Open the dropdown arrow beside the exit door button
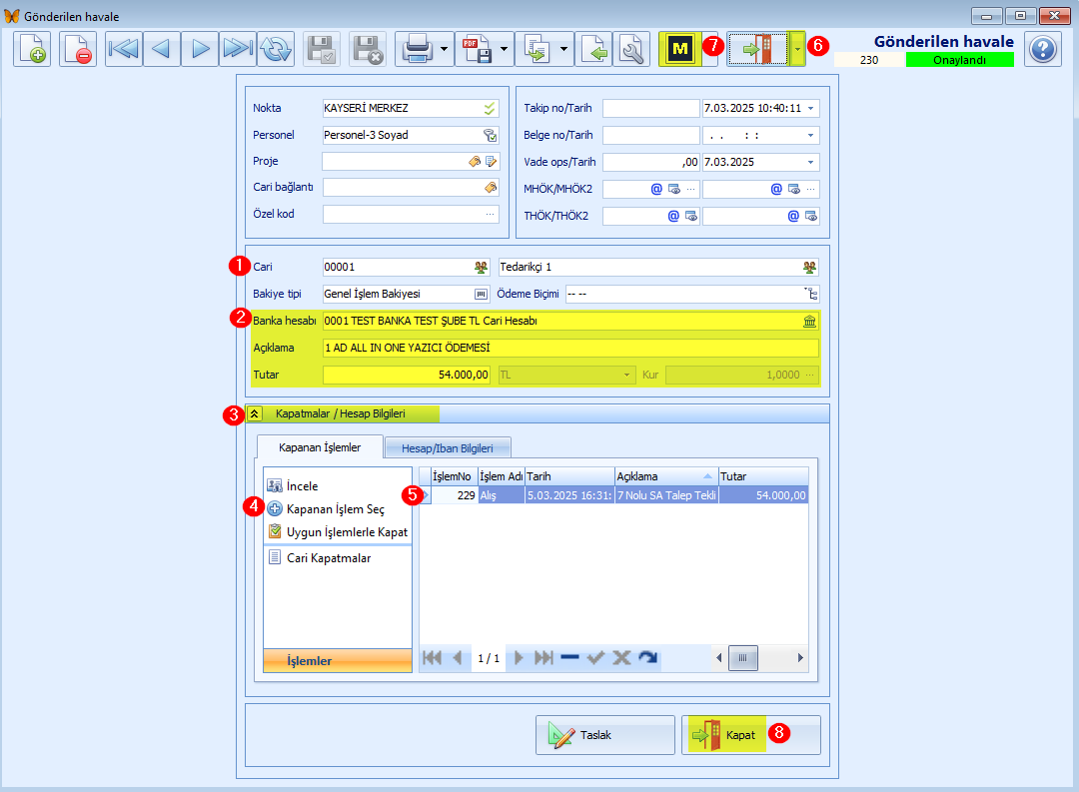This screenshot has height=792, width=1079. (x=797, y=49)
